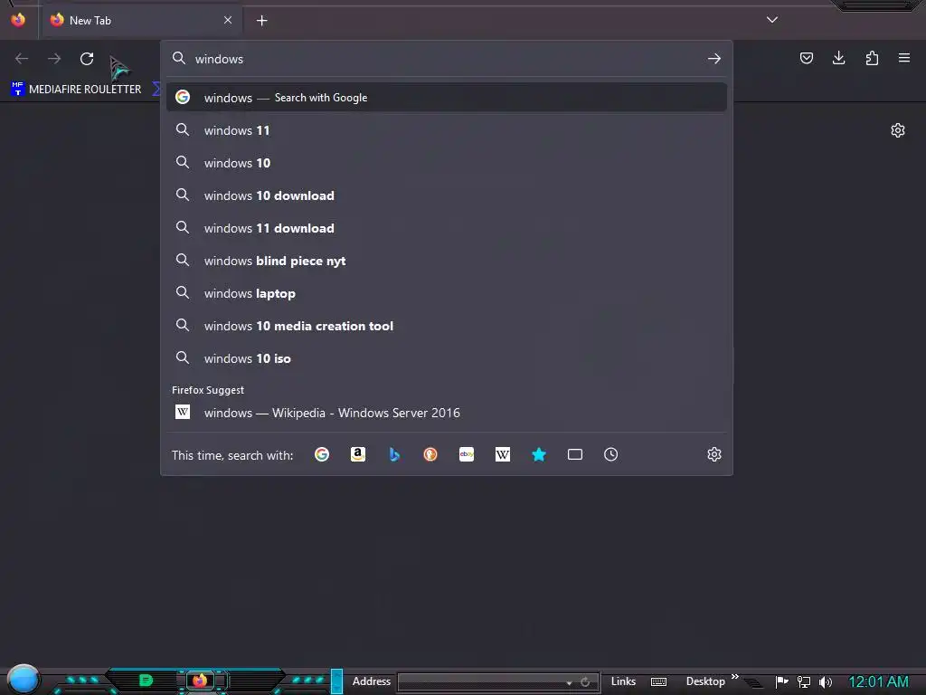Select the New Tab tab
Screen dimensions: 926x695
(x=140, y=21)
